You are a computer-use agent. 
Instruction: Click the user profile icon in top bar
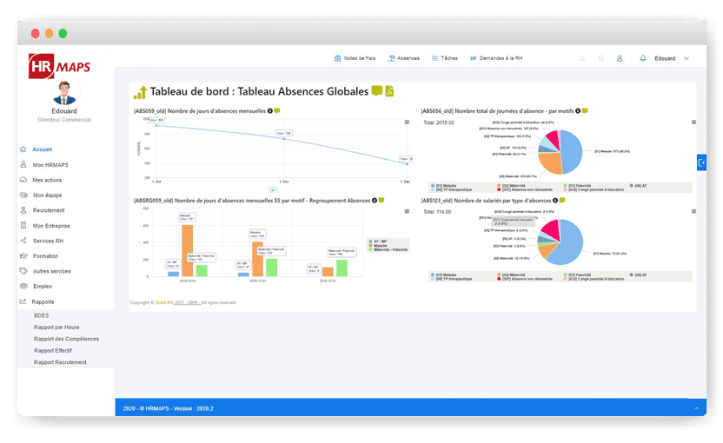point(620,58)
